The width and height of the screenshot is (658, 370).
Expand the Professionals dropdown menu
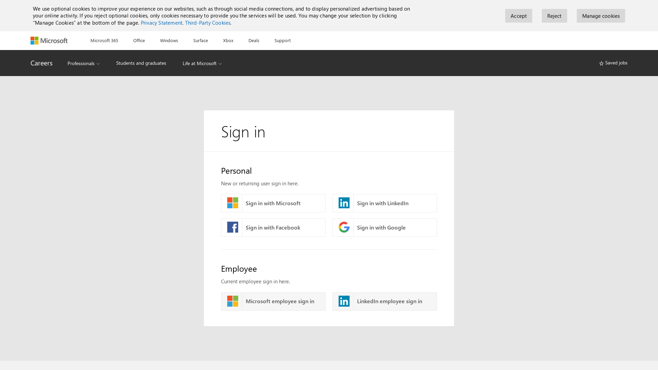[x=84, y=63]
